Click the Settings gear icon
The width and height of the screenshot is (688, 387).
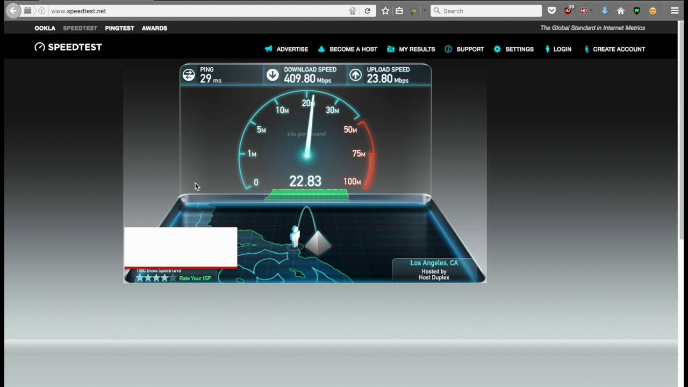497,49
